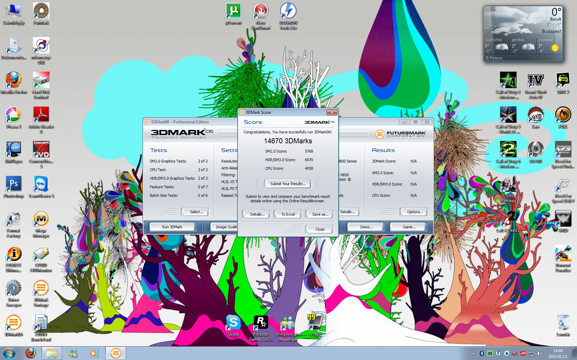Viewport: 577px width, 360px height.
Task: Open Format Factory desktop icon
Action: pos(14,225)
